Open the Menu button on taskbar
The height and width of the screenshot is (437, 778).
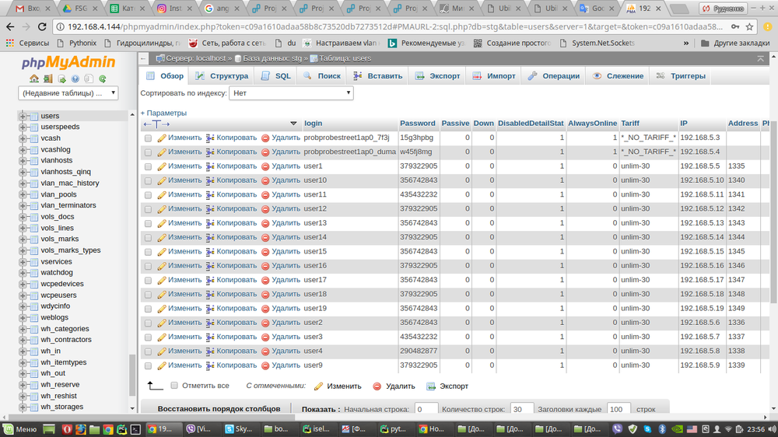click(x=20, y=429)
